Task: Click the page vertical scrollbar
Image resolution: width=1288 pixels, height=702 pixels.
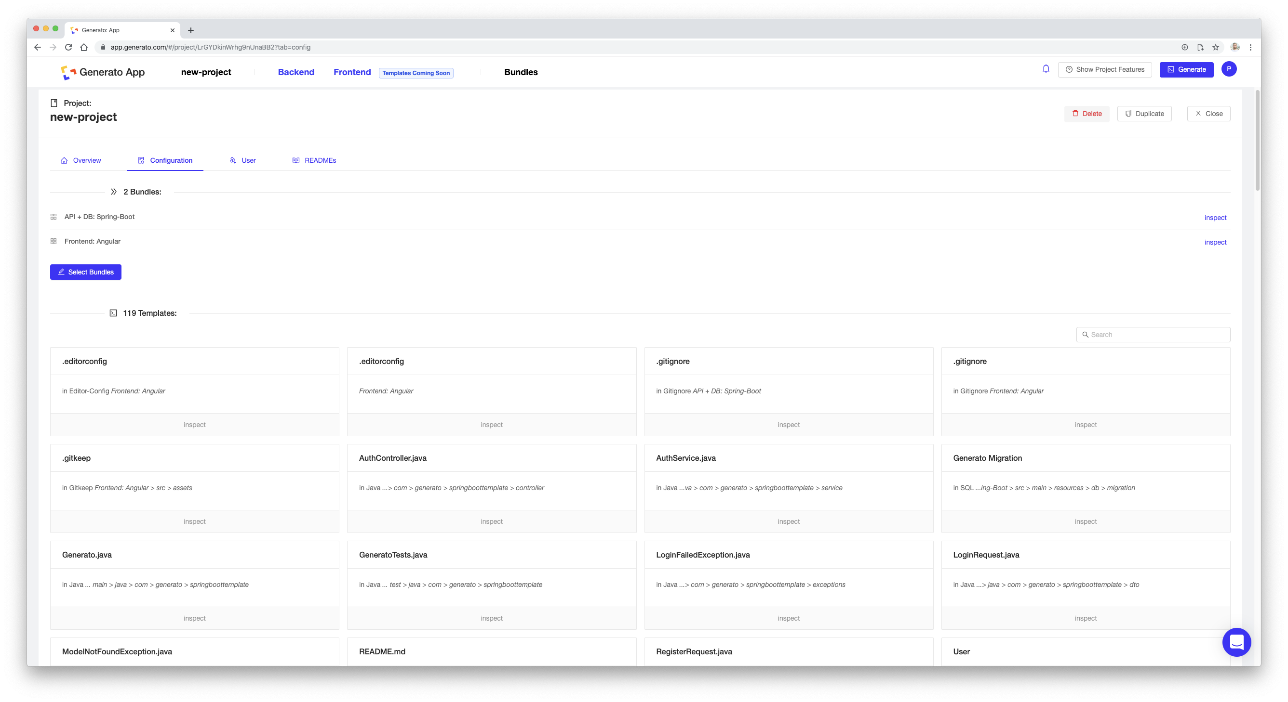Action: [x=1258, y=140]
